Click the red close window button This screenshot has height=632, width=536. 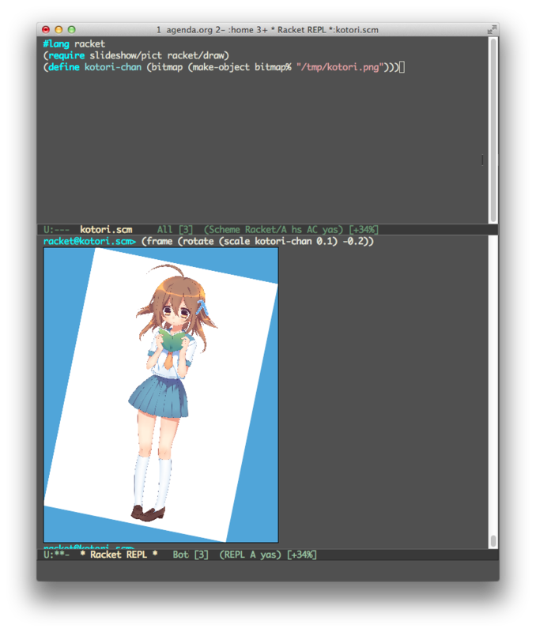point(46,29)
